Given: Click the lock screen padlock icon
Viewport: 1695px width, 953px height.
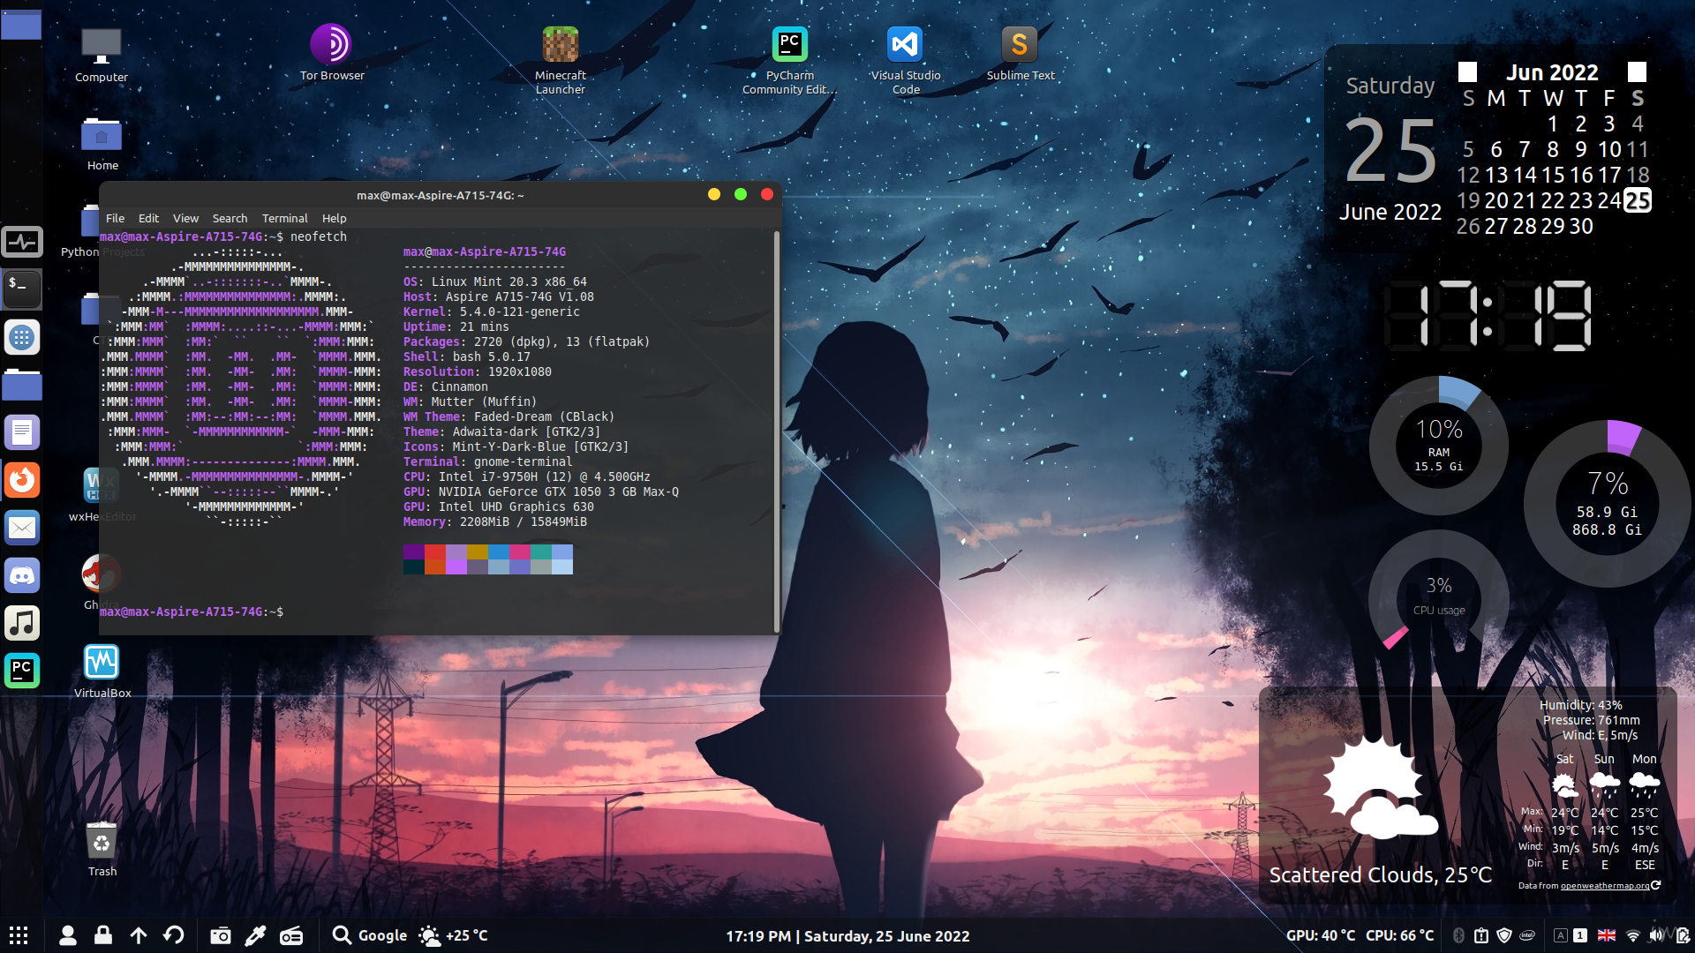Looking at the screenshot, I should [x=103, y=935].
